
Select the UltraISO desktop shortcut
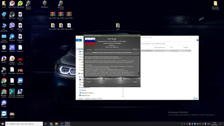coord(4,59)
